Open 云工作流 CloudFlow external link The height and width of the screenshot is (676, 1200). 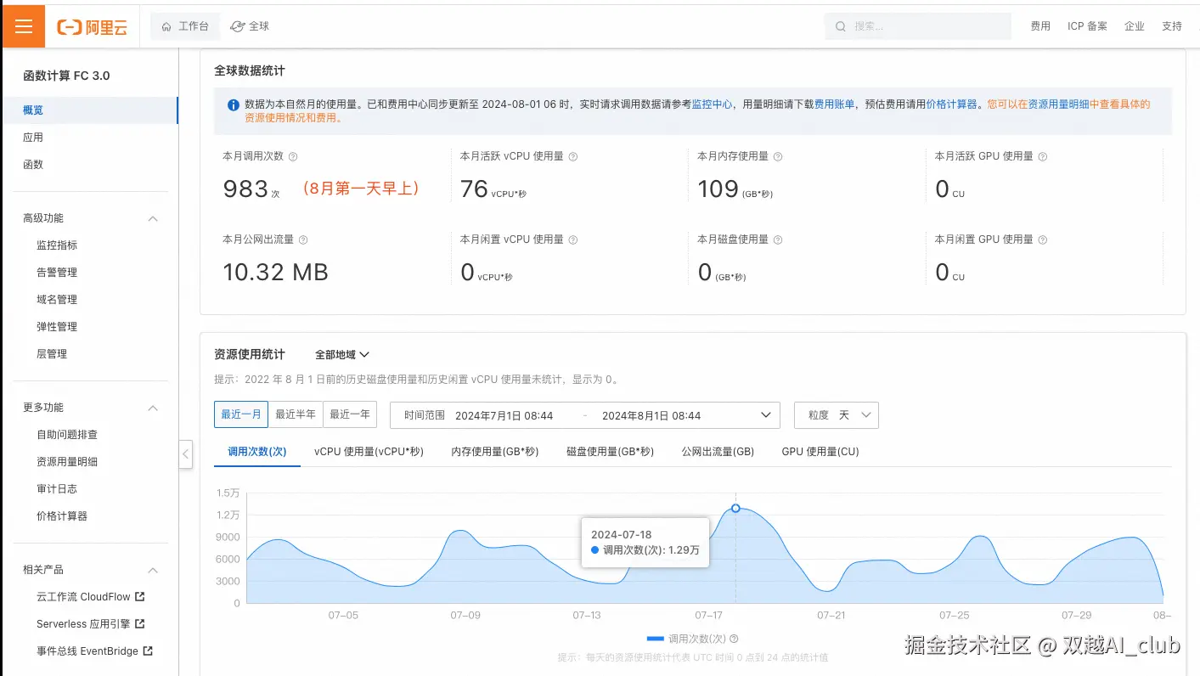pyautogui.click(x=91, y=597)
